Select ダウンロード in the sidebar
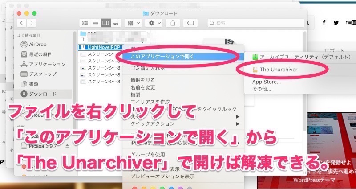This screenshot has width=356, height=189. pos(43,94)
